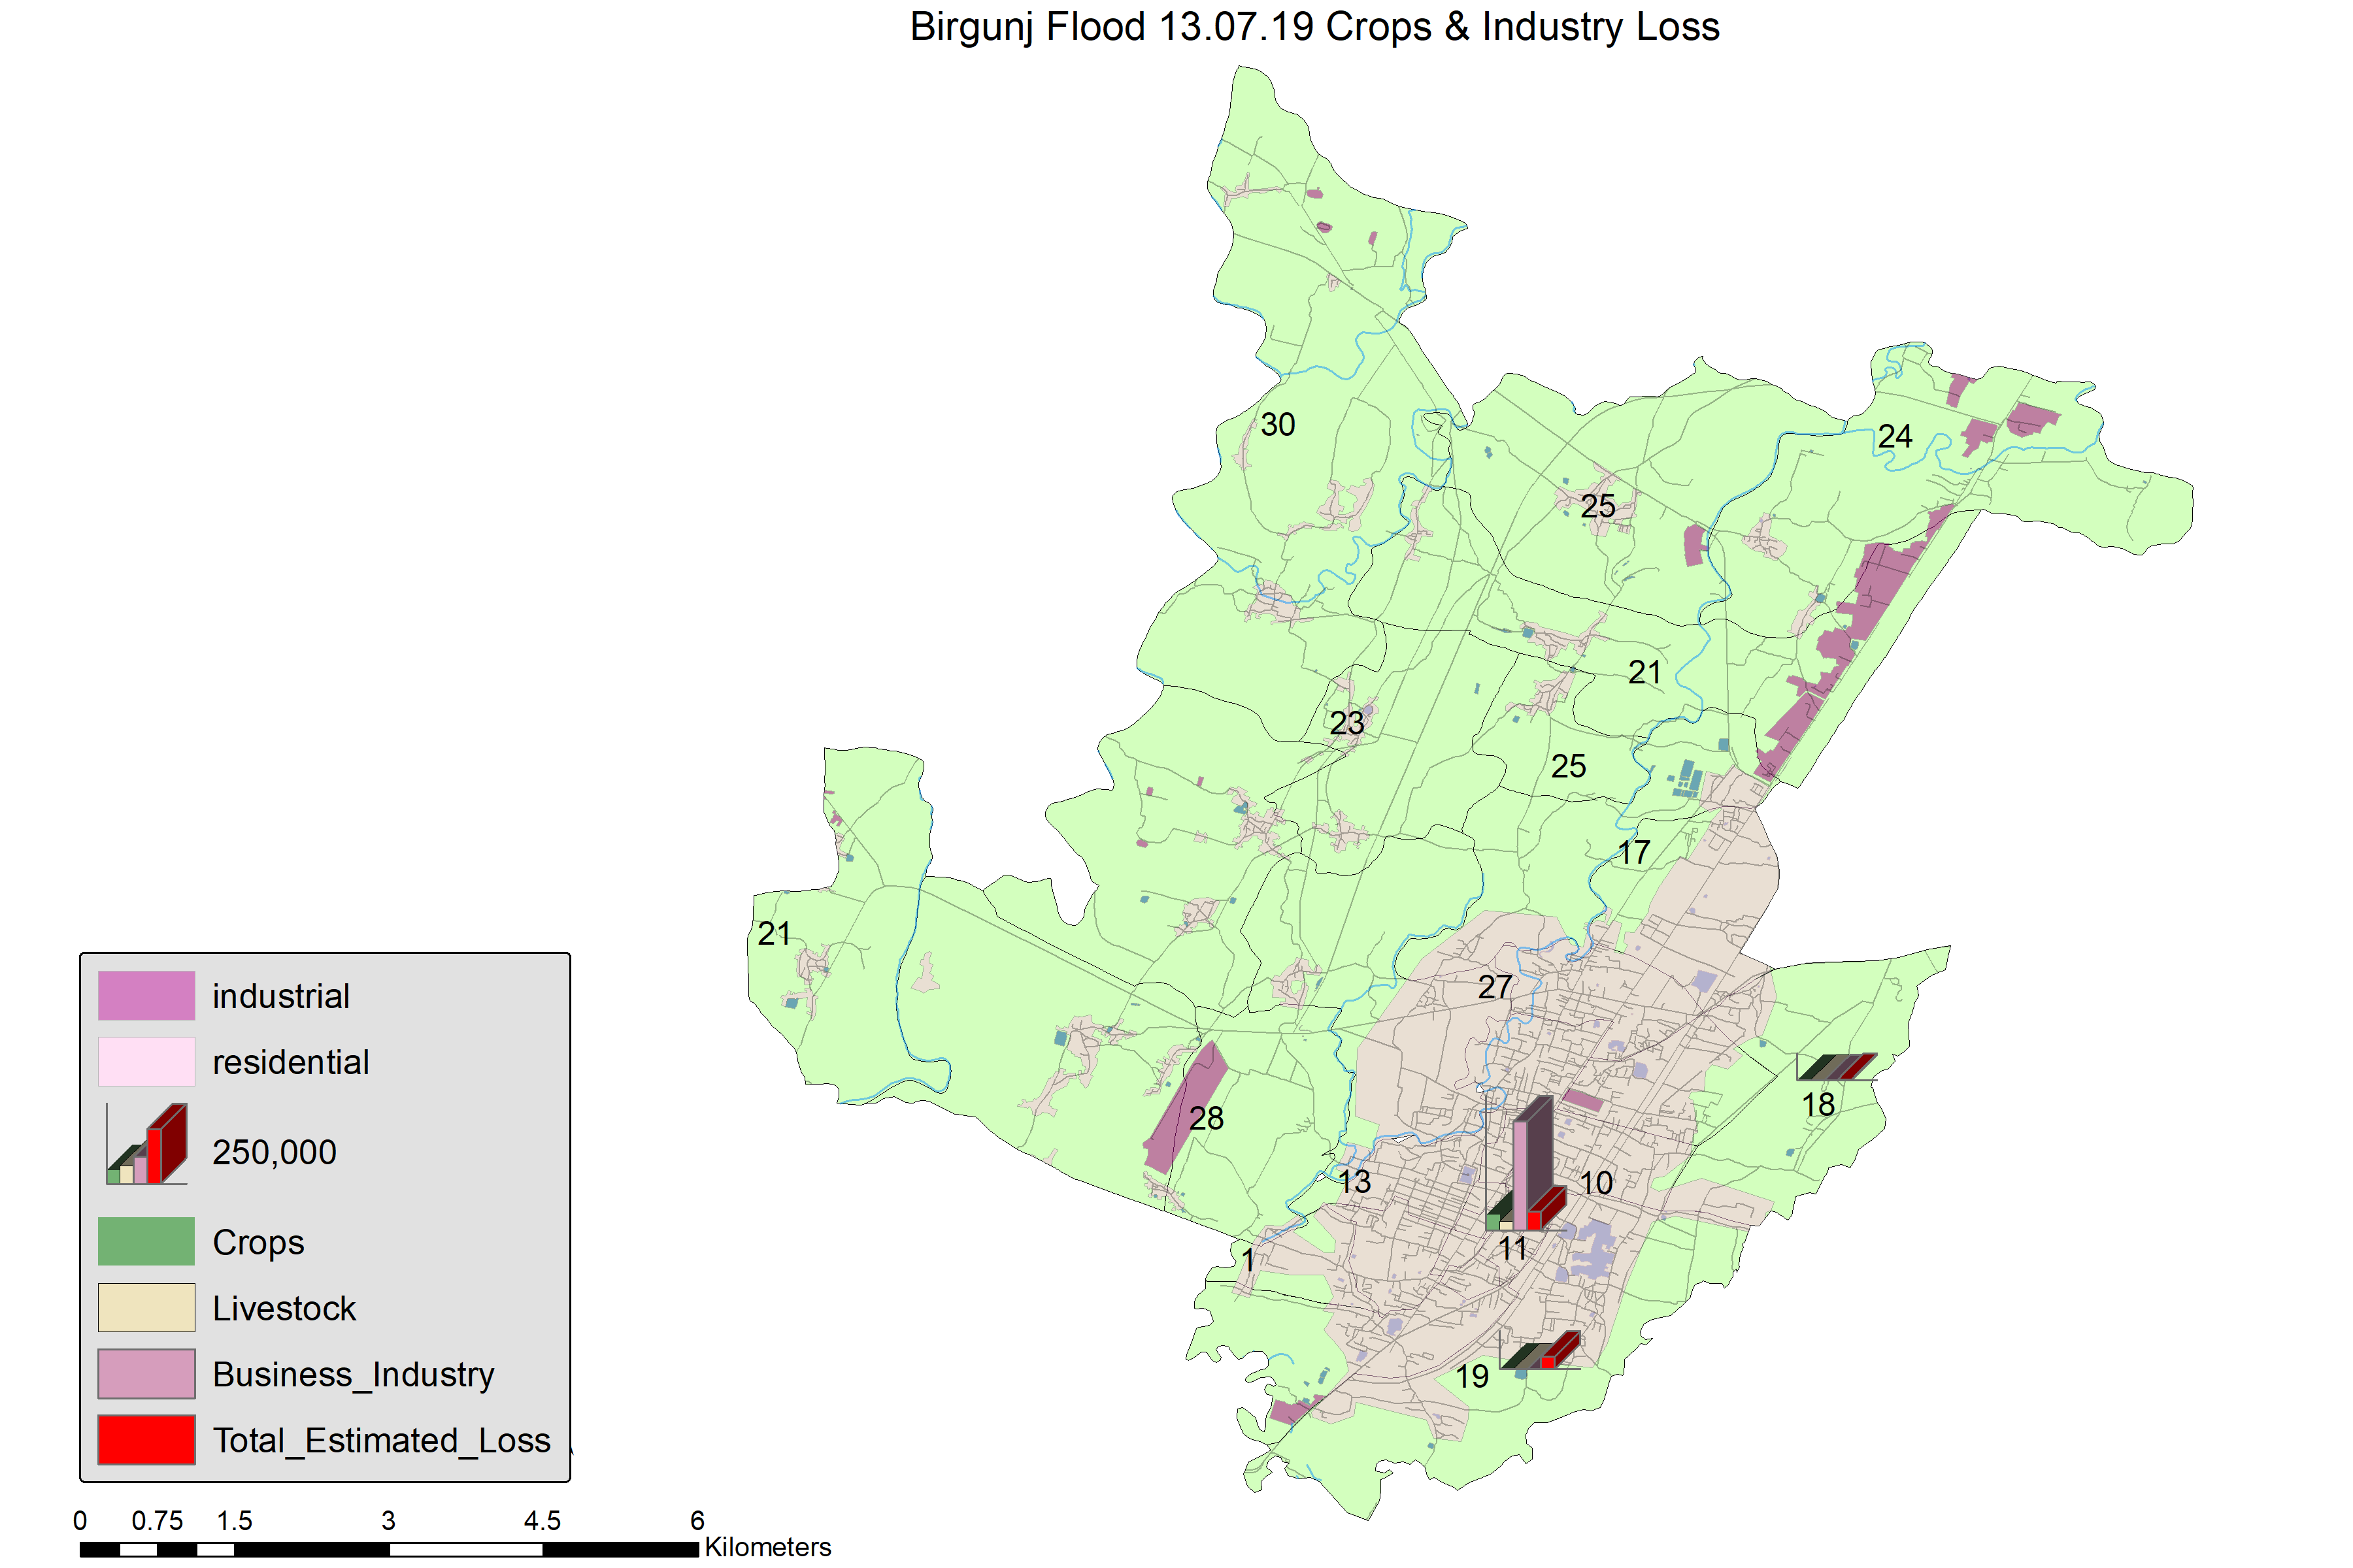Click the 250,000 legend value label
Viewport: 2353px width, 1568px height.
(x=274, y=1152)
